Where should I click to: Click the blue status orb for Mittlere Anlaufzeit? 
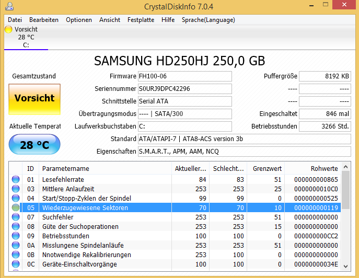(x=16, y=189)
